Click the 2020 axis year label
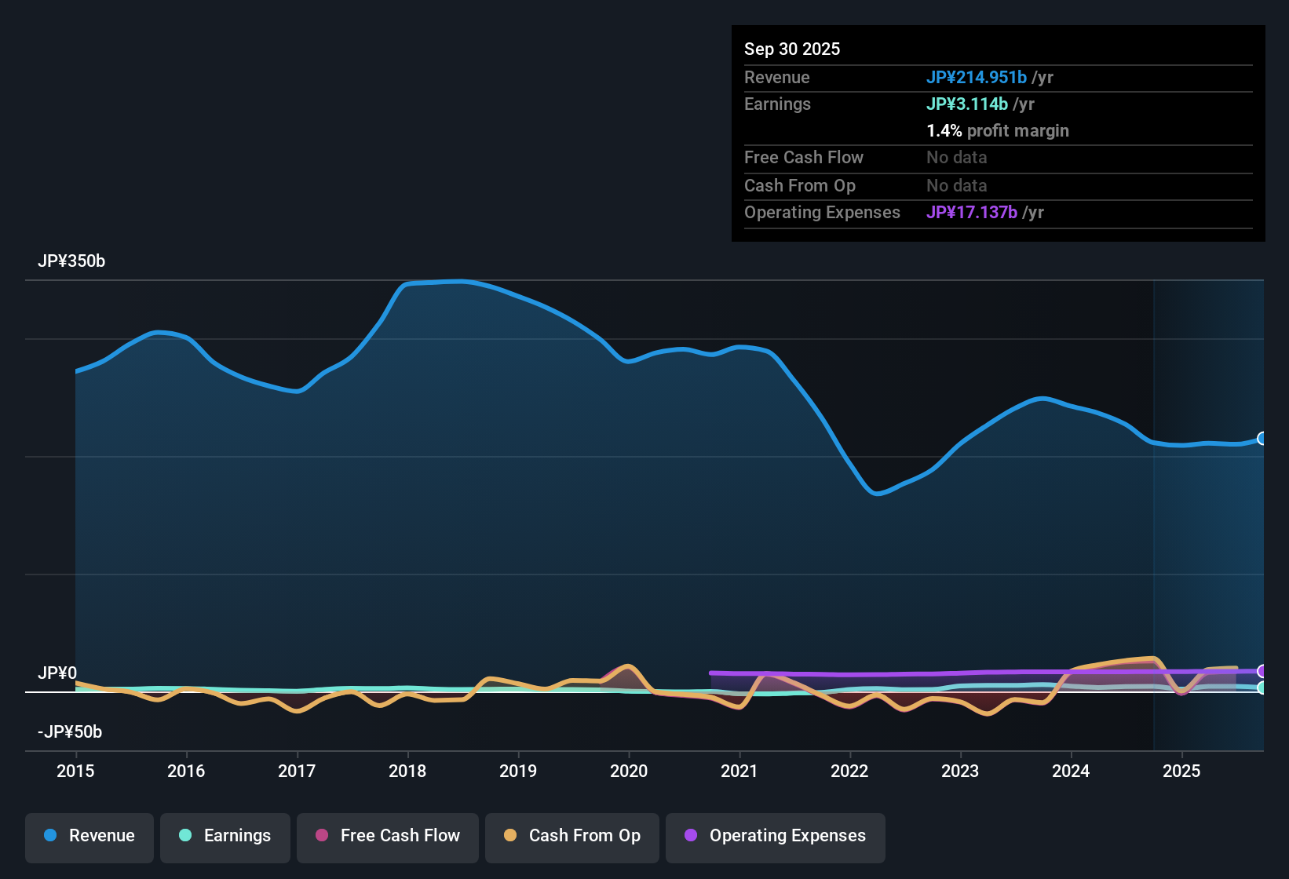 tap(629, 771)
